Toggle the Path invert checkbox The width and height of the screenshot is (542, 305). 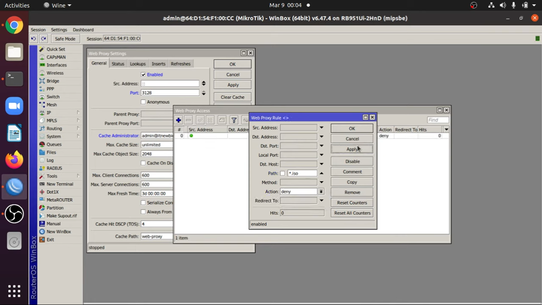tap(283, 174)
